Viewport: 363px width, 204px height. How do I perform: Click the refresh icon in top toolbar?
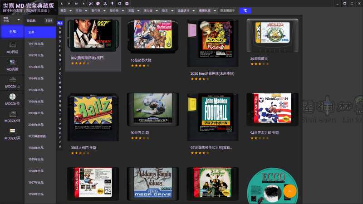click(120, 4)
